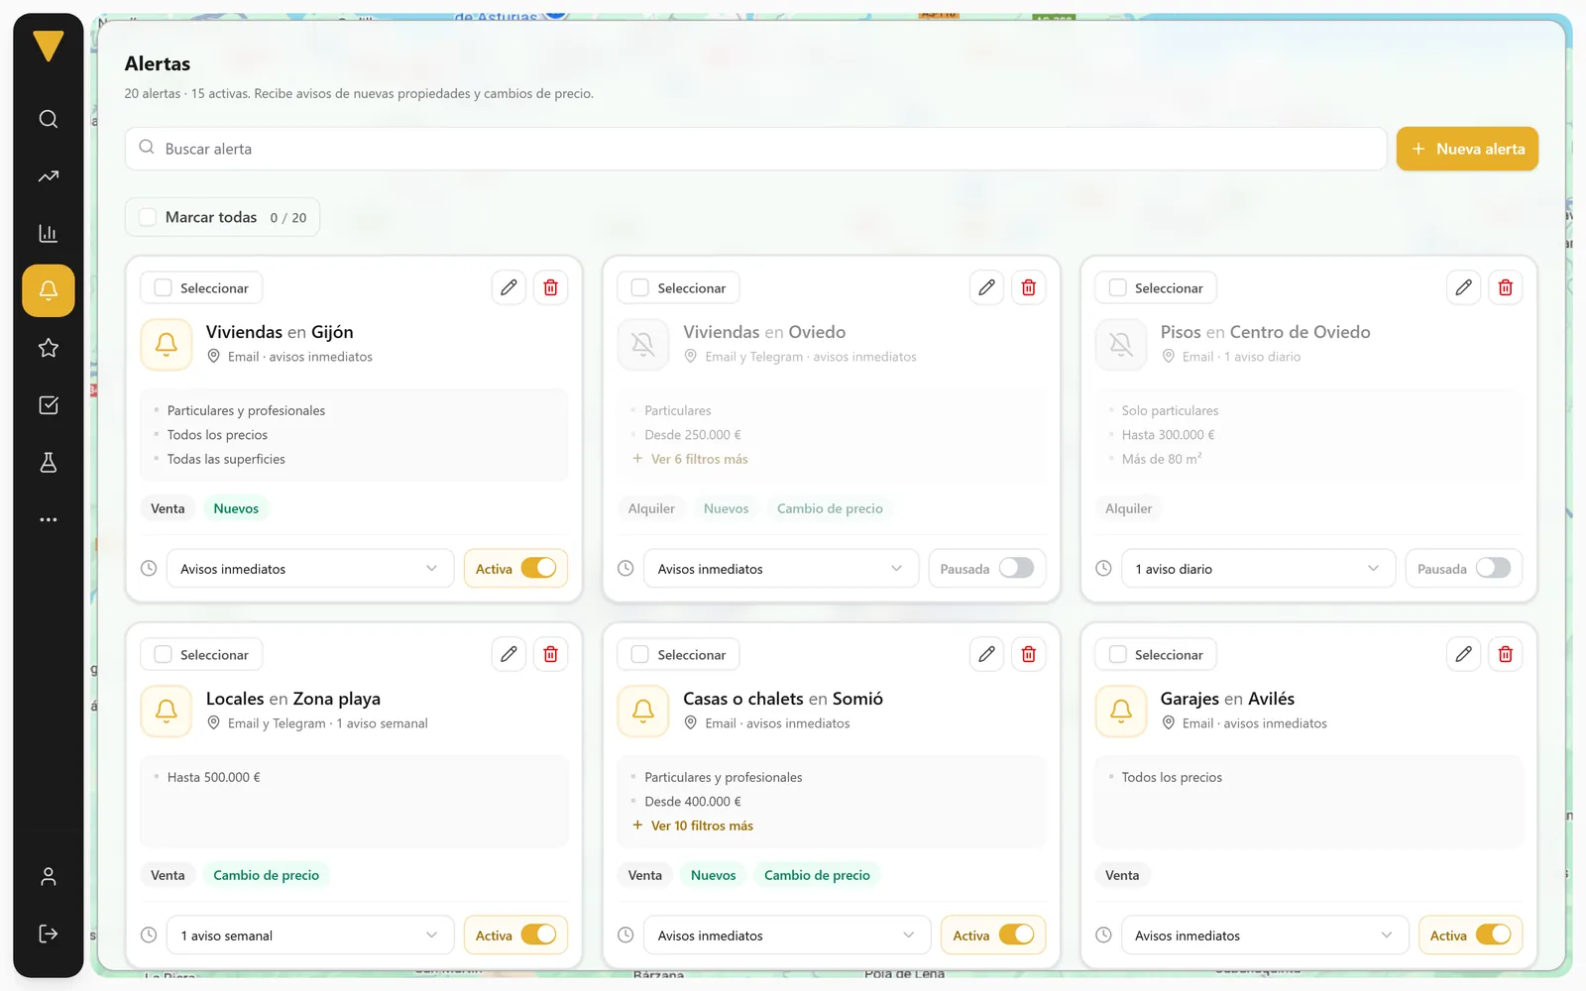This screenshot has height=991, width=1586.
Task: Click the Buscar alerta search field
Action: (x=755, y=149)
